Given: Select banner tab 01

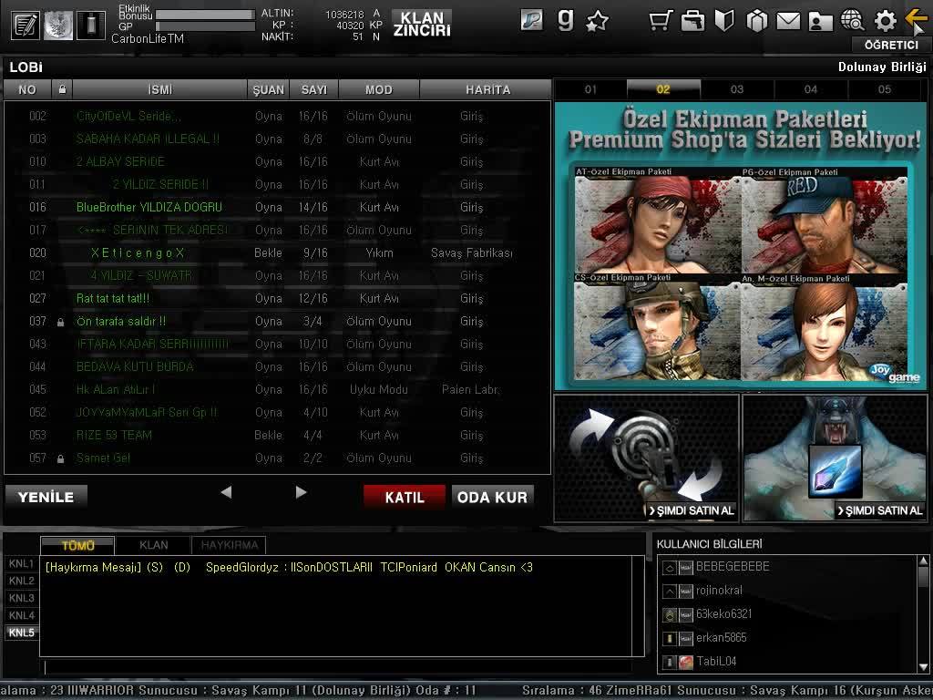Looking at the screenshot, I should 590,89.
